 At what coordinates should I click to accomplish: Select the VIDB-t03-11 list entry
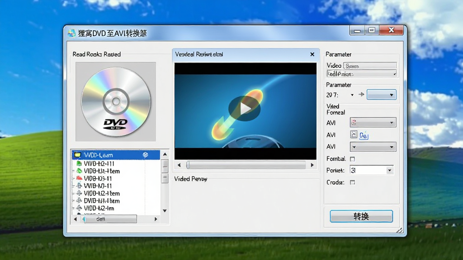(98, 178)
